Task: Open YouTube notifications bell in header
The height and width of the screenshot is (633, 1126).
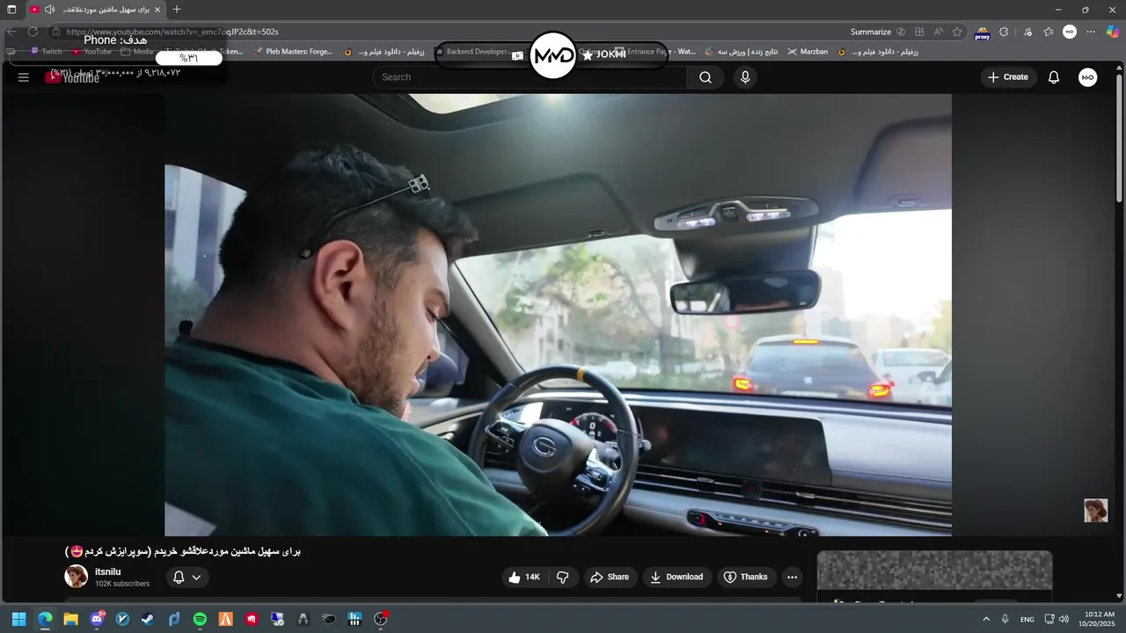Action: coord(1054,77)
